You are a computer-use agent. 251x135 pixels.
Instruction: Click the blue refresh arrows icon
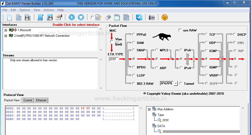pos(139,17)
